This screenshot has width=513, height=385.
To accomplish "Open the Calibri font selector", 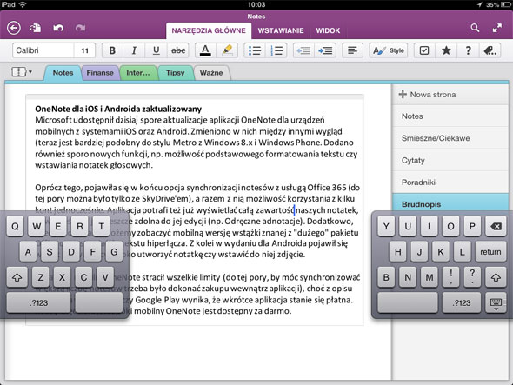I will tap(43, 50).
